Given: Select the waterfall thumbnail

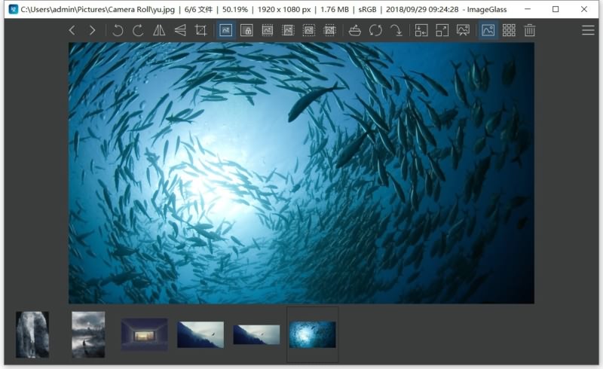Looking at the screenshot, I should [32, 334].
